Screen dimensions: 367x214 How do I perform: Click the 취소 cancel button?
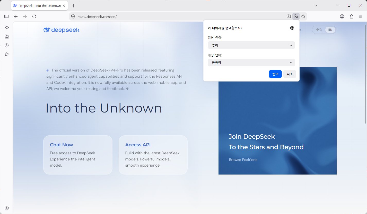click(290, 74)
